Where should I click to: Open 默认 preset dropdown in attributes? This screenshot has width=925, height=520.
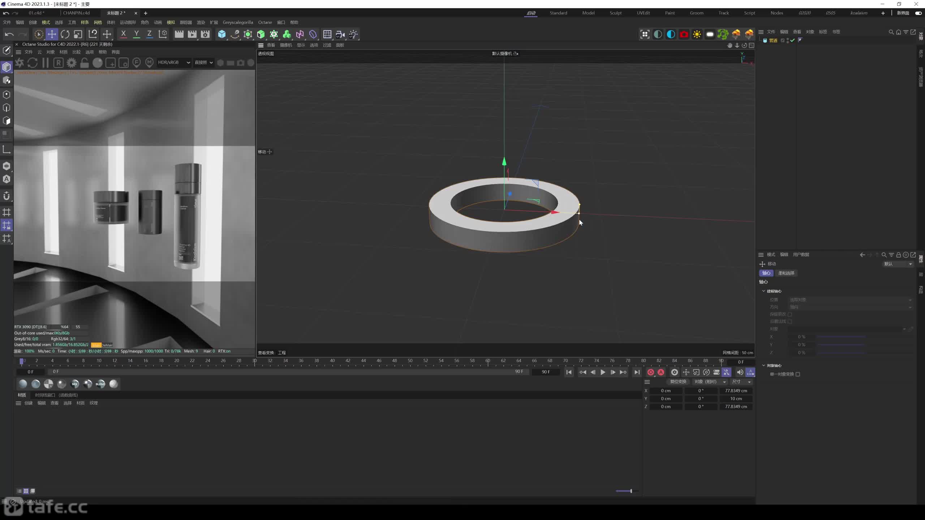tap(898, 264)
